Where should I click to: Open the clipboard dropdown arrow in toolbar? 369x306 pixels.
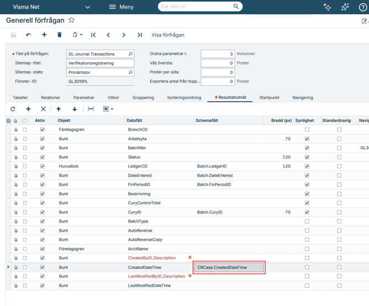coord(81,35)
